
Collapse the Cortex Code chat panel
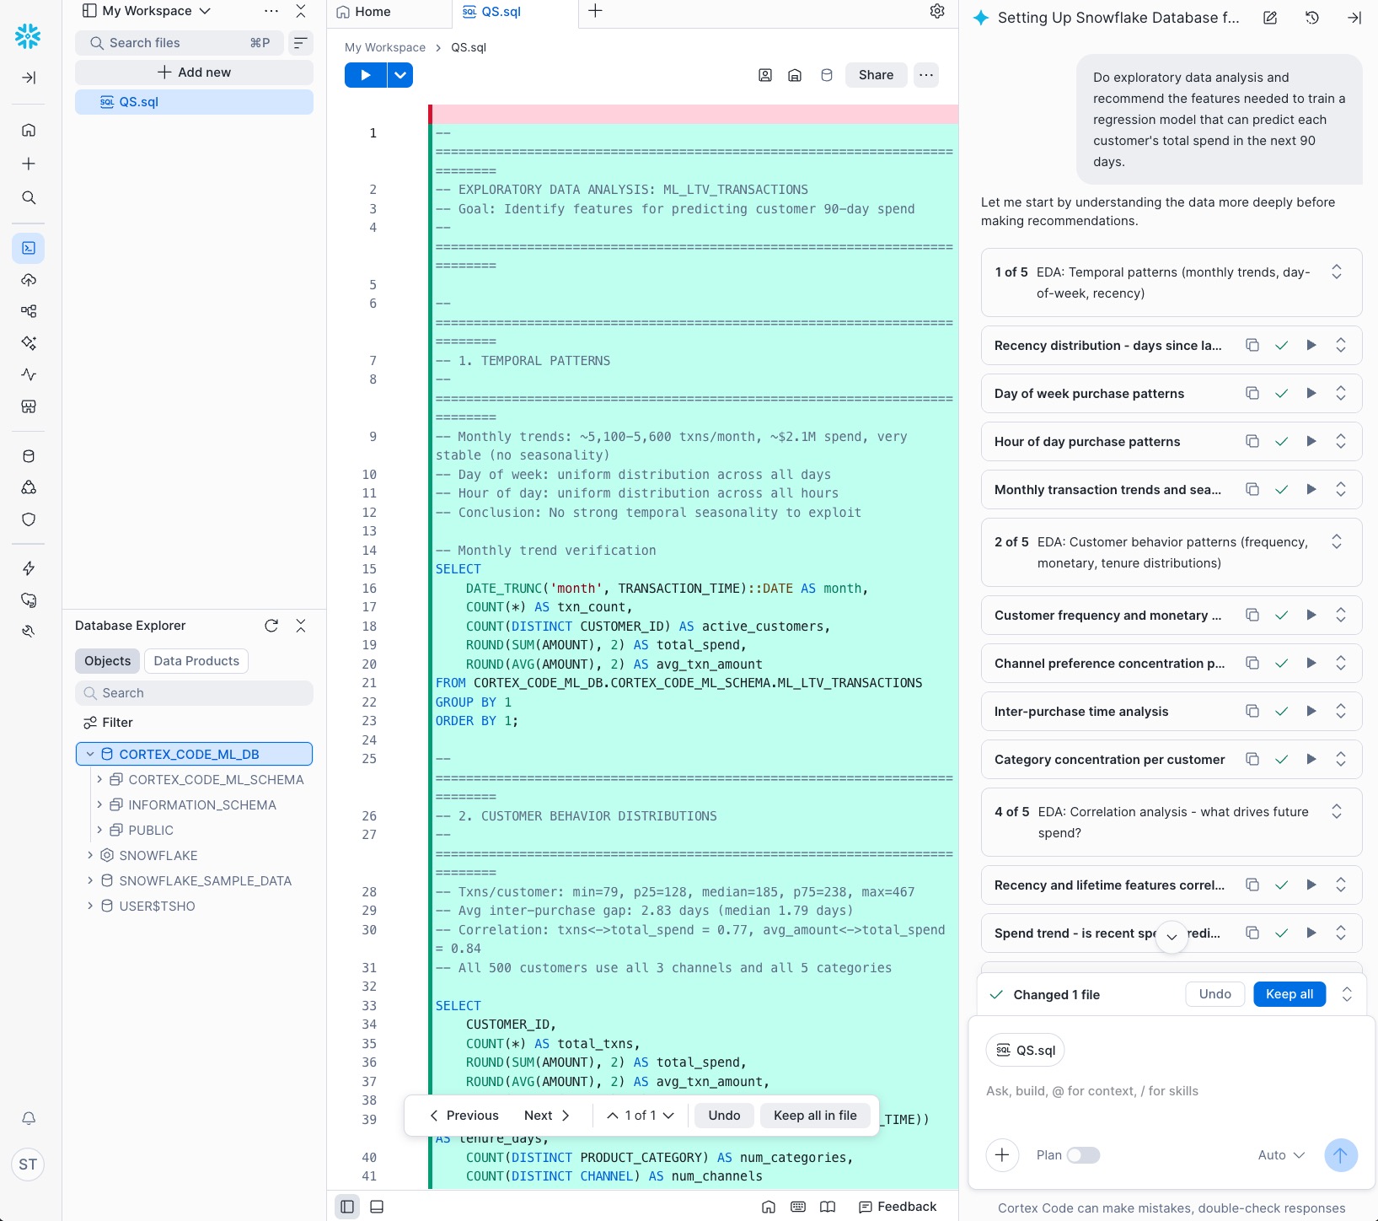click(1354, 18)
